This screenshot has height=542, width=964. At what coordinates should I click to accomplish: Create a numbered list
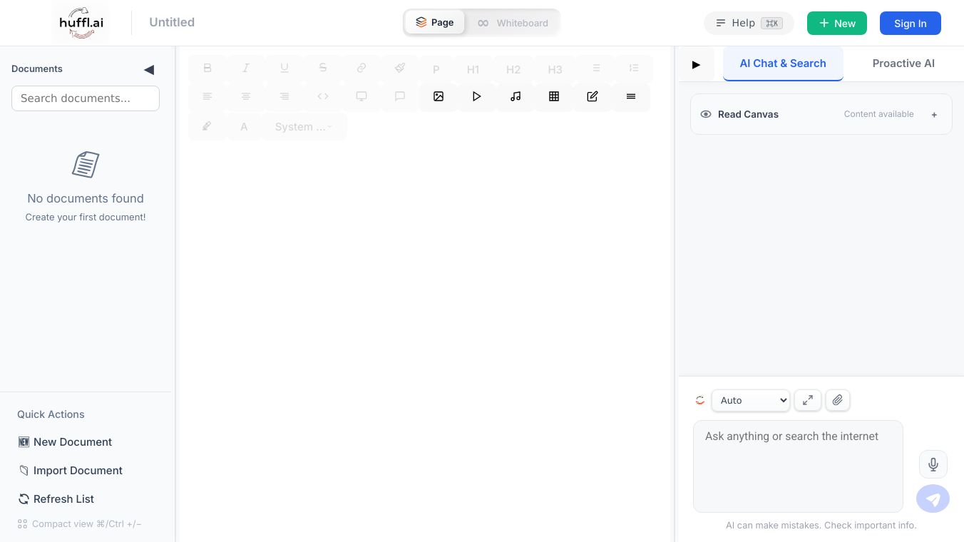634,68
